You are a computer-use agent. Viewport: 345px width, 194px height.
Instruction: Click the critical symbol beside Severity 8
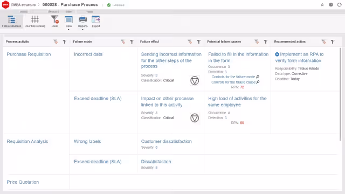[195, 80]
